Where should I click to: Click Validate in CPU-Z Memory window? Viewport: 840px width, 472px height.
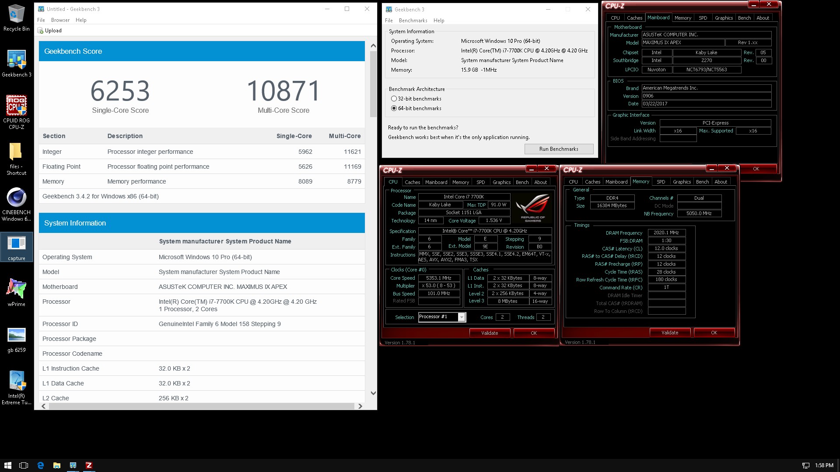[x=670, y=333]
